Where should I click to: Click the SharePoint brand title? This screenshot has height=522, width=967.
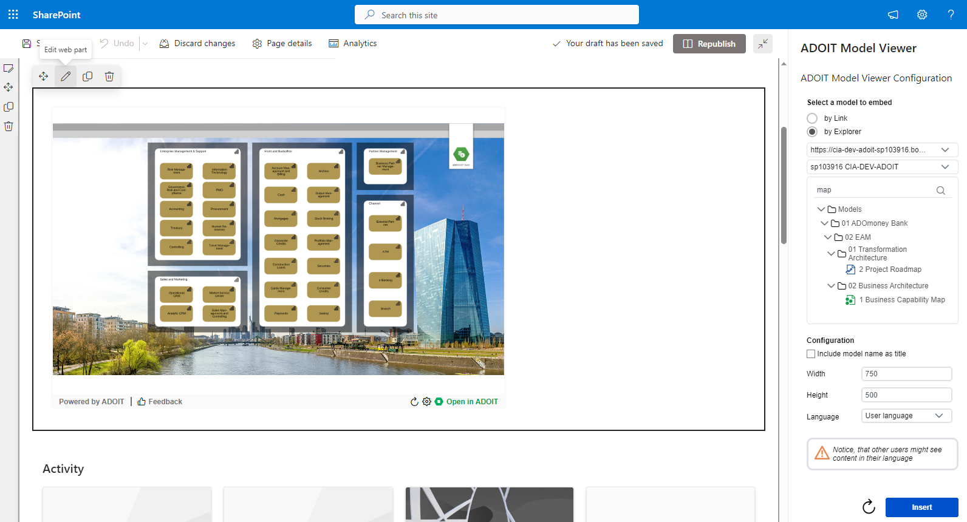(56, 15)
